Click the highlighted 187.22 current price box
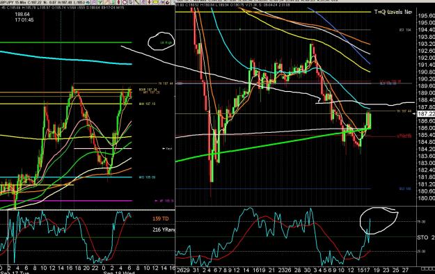This screenshot has width=435, height=274. 426,114
